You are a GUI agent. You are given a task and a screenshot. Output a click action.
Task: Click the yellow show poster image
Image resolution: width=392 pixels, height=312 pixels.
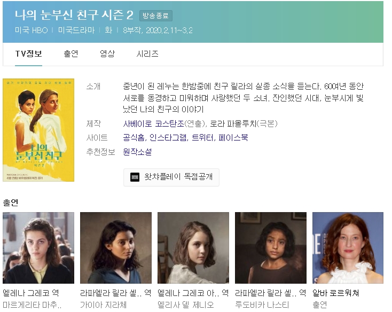pos(38,130)
